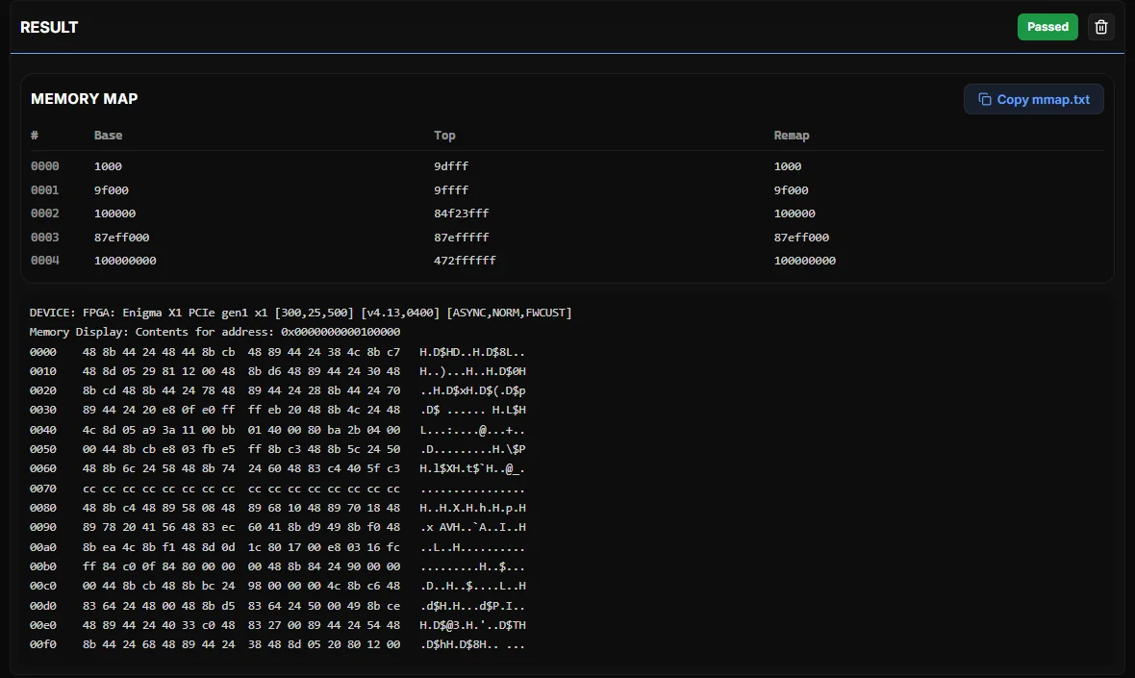Click the RESULT heading

pyautogui.click(x=49, y=28)
